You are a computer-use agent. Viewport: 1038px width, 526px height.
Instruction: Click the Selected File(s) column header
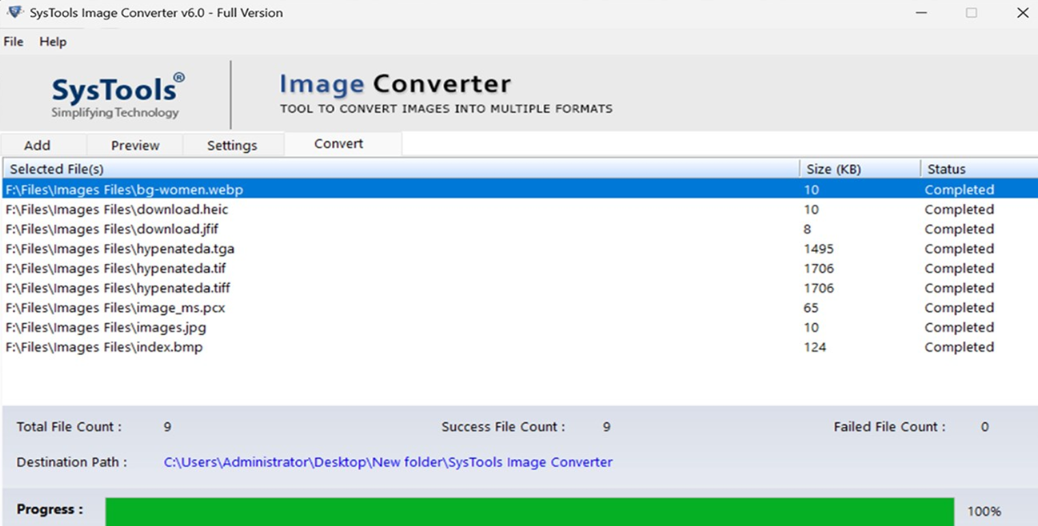click(59, 169)
